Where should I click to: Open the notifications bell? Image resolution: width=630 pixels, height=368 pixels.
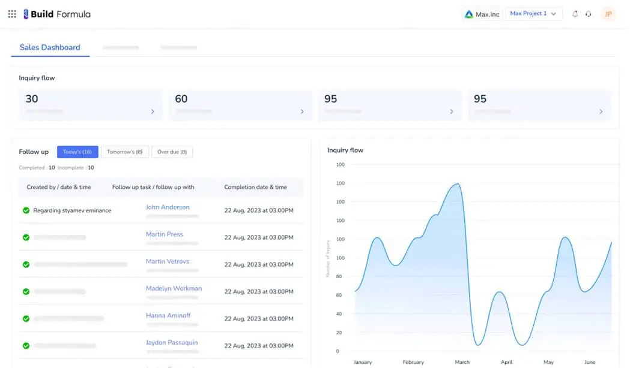coord(575,14)
